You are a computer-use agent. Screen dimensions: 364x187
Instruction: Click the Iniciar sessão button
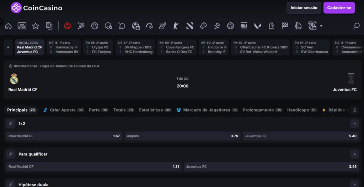[x=304, y=8]
